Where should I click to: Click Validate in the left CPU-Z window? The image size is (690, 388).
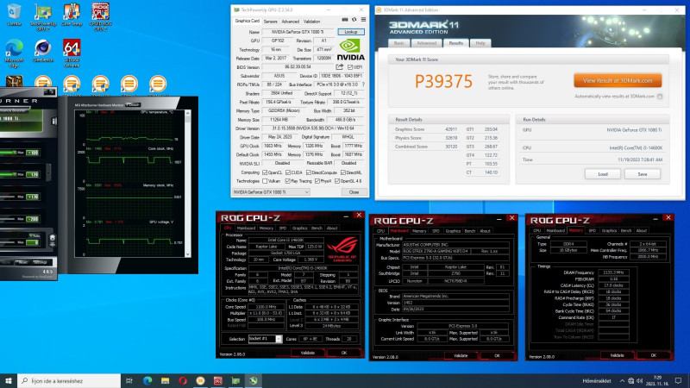click(x=308, y=353)
